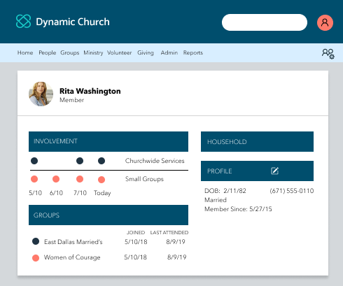Collapse the Involvement section header
This screenshot has width=343, height=286.
coord(108,141)
